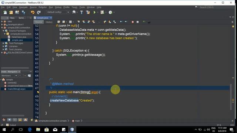Toggle Show Inherited Members in Navigator
Screen dimensions: 237x133
[4, 120]
